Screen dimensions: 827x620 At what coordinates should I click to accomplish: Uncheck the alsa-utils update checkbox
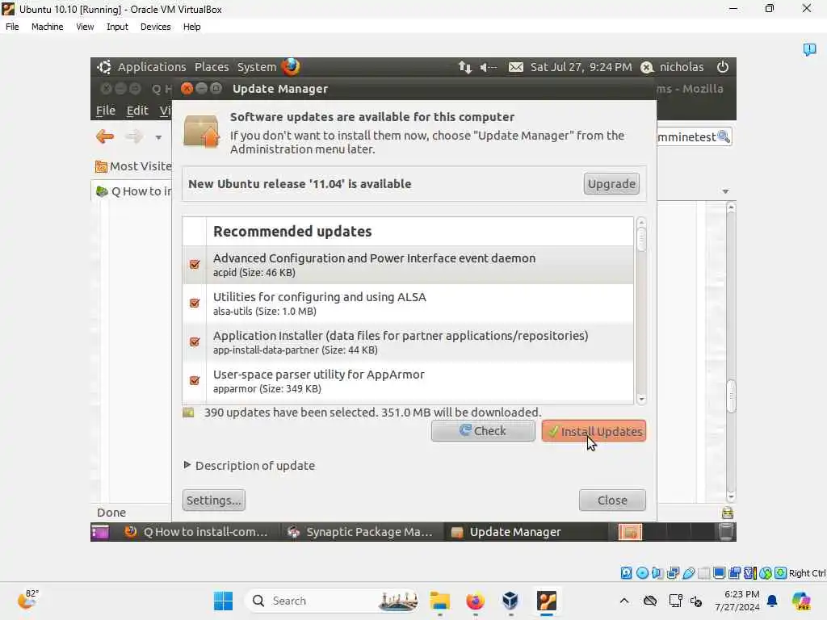coord(195,304)
